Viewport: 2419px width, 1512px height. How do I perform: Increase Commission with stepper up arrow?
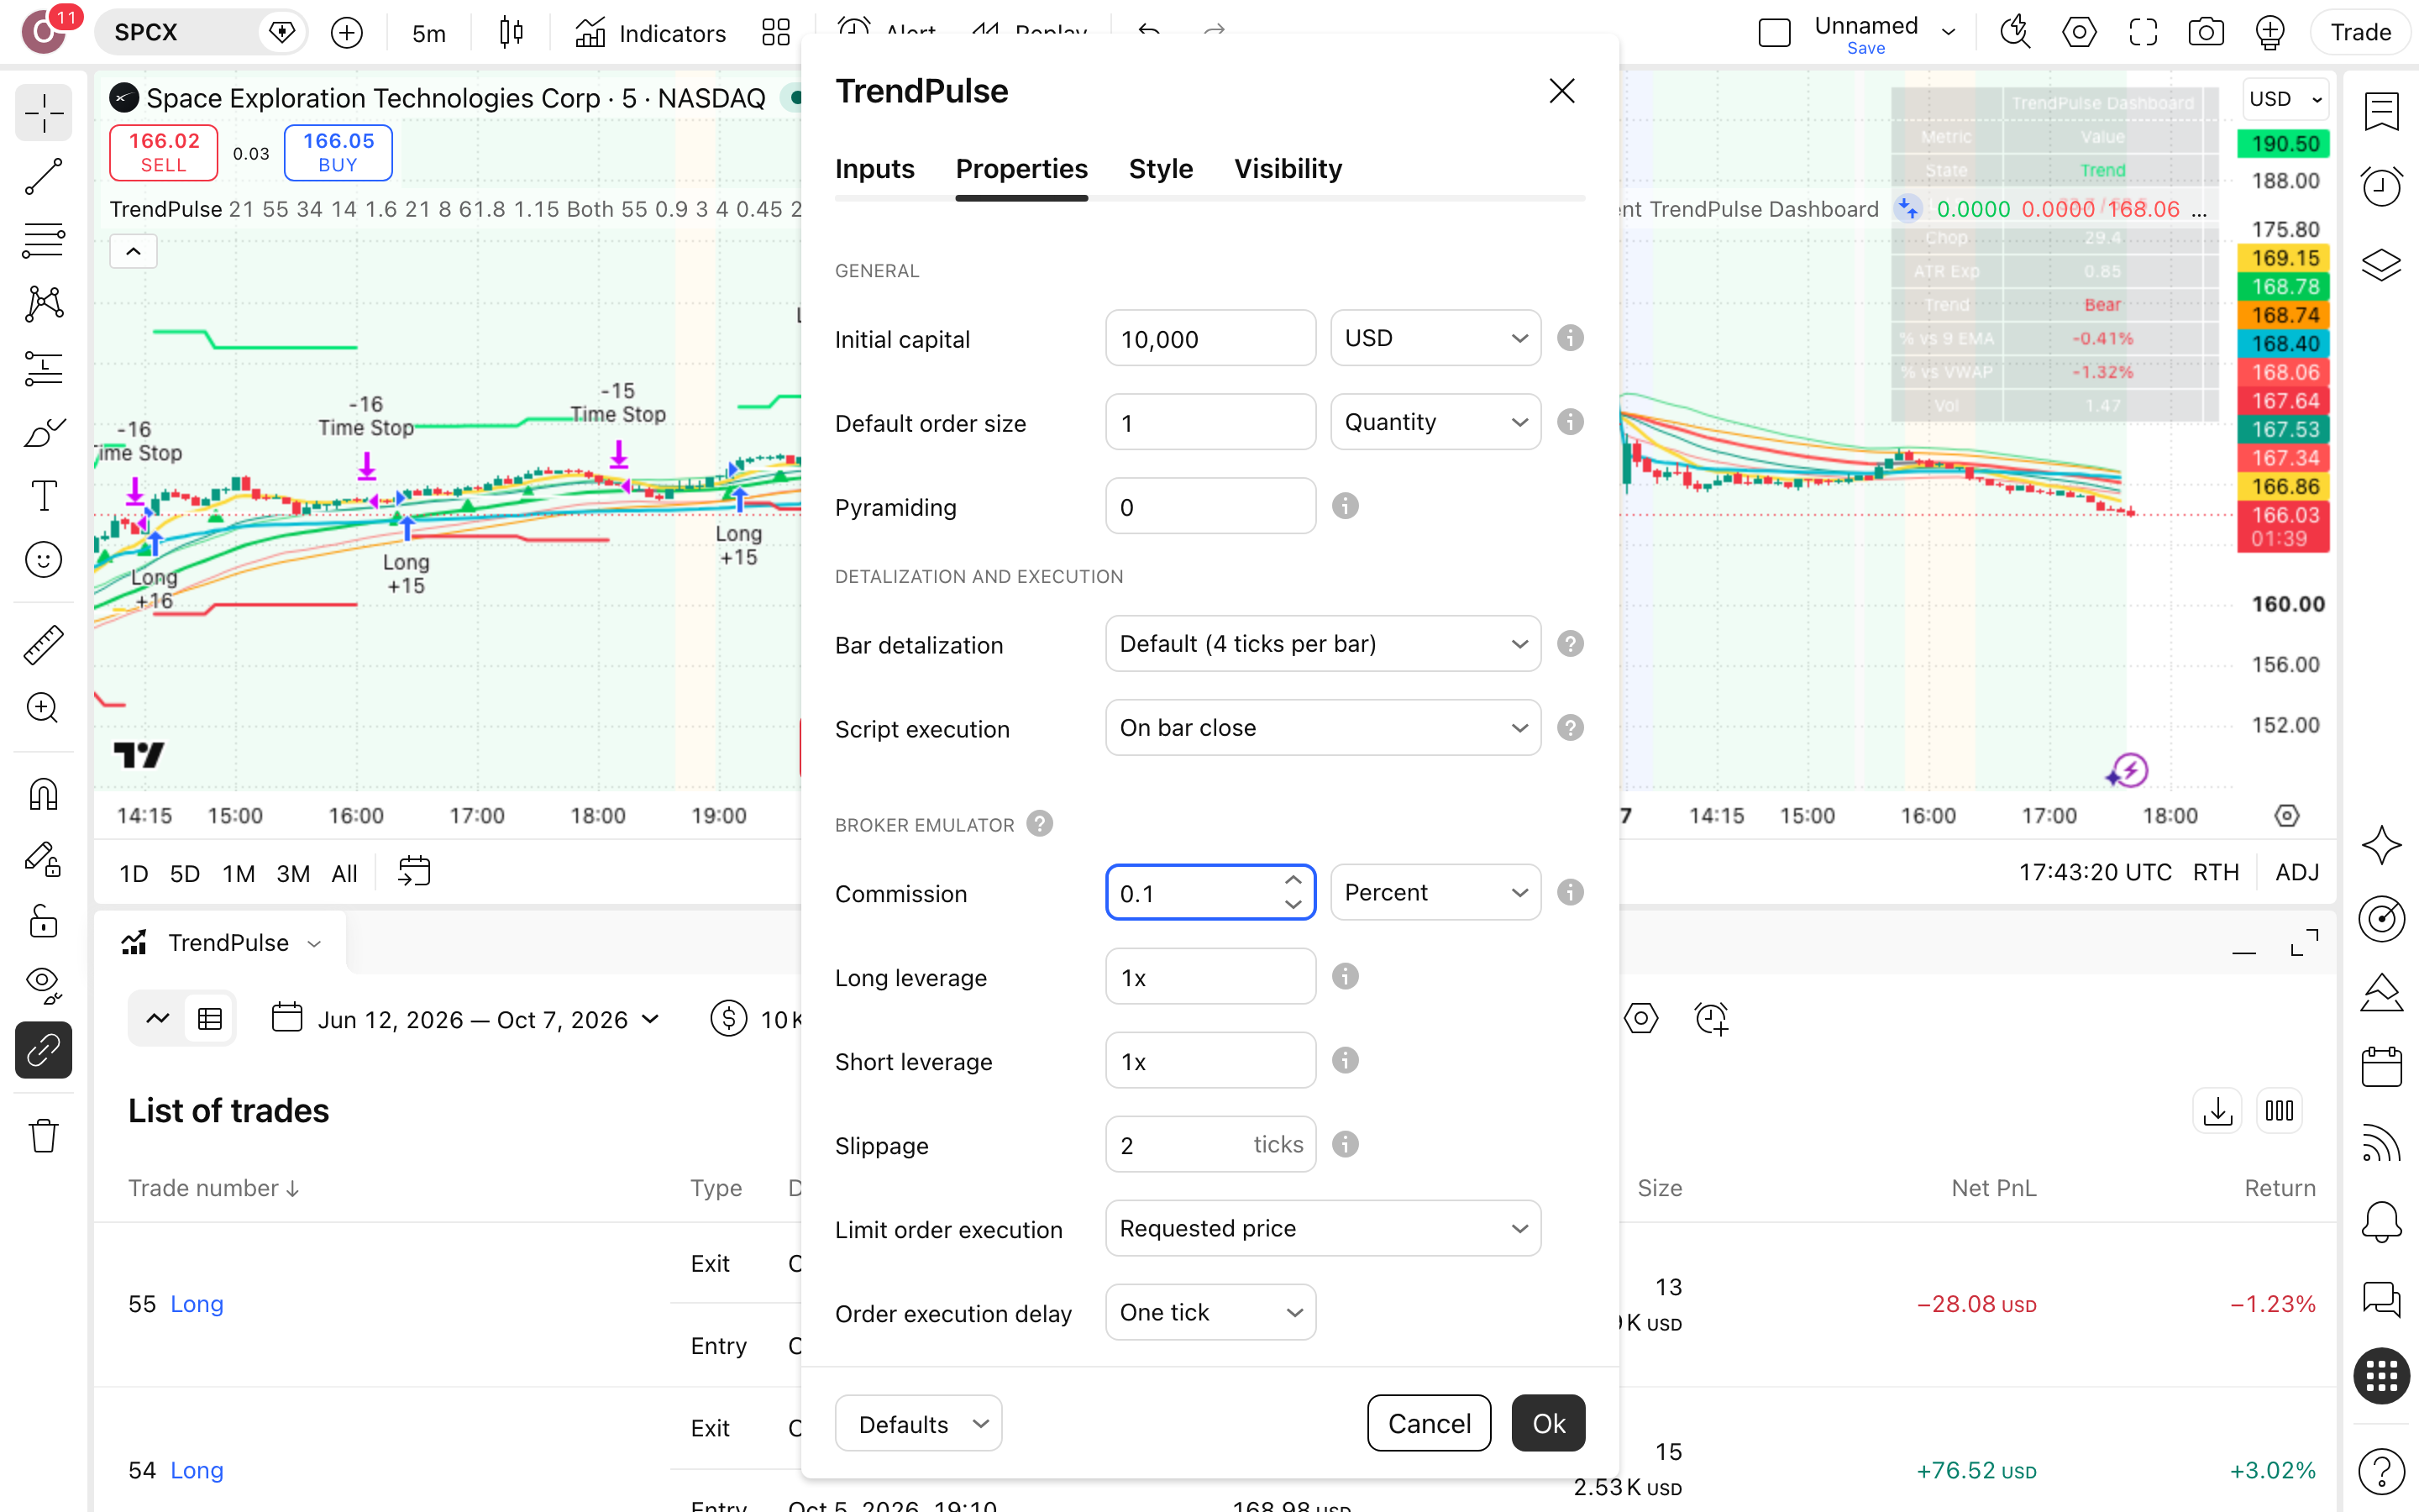(1293, 880)
